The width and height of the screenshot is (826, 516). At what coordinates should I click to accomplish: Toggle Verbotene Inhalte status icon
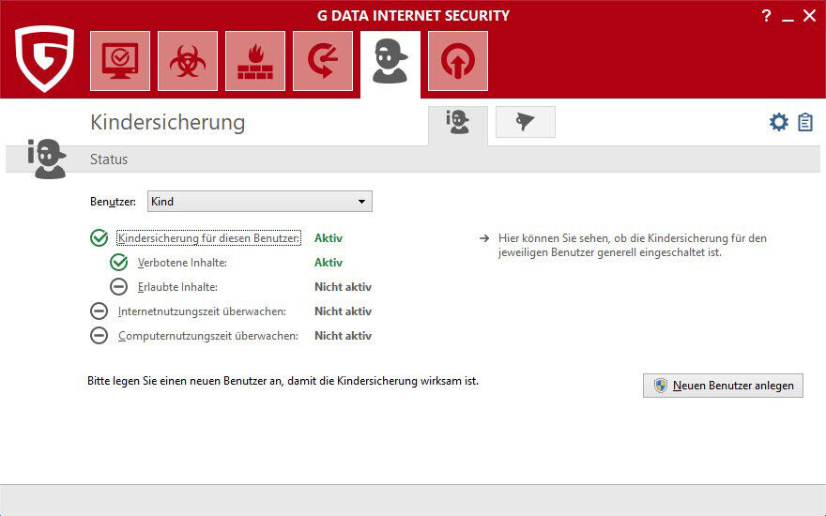(x=118, y=263)
